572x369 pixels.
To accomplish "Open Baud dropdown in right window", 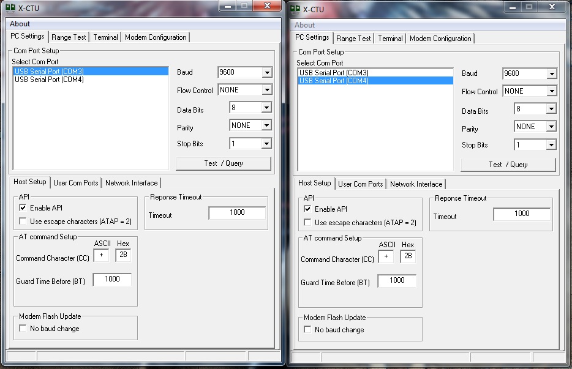I will click(x=552, y=73).
